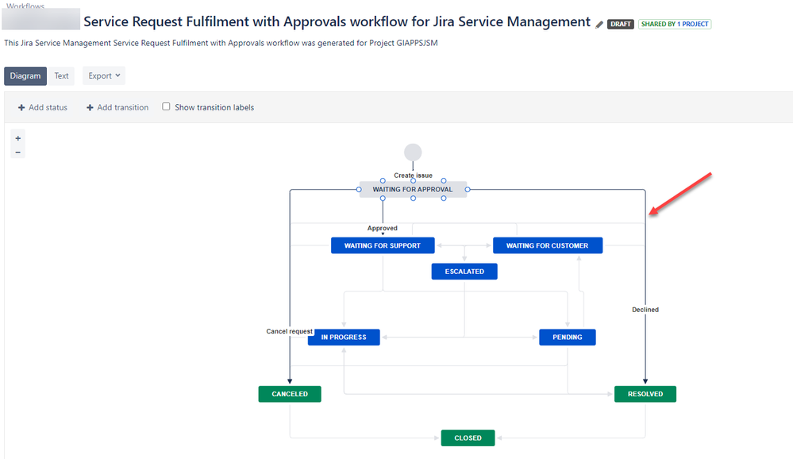
Task: Select the WAITING FOR SUPPORT status
Action: [x=383, y=245]
